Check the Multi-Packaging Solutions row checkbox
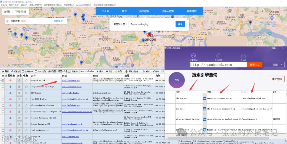Screen dimensions: 287x144 click(3, 105)
